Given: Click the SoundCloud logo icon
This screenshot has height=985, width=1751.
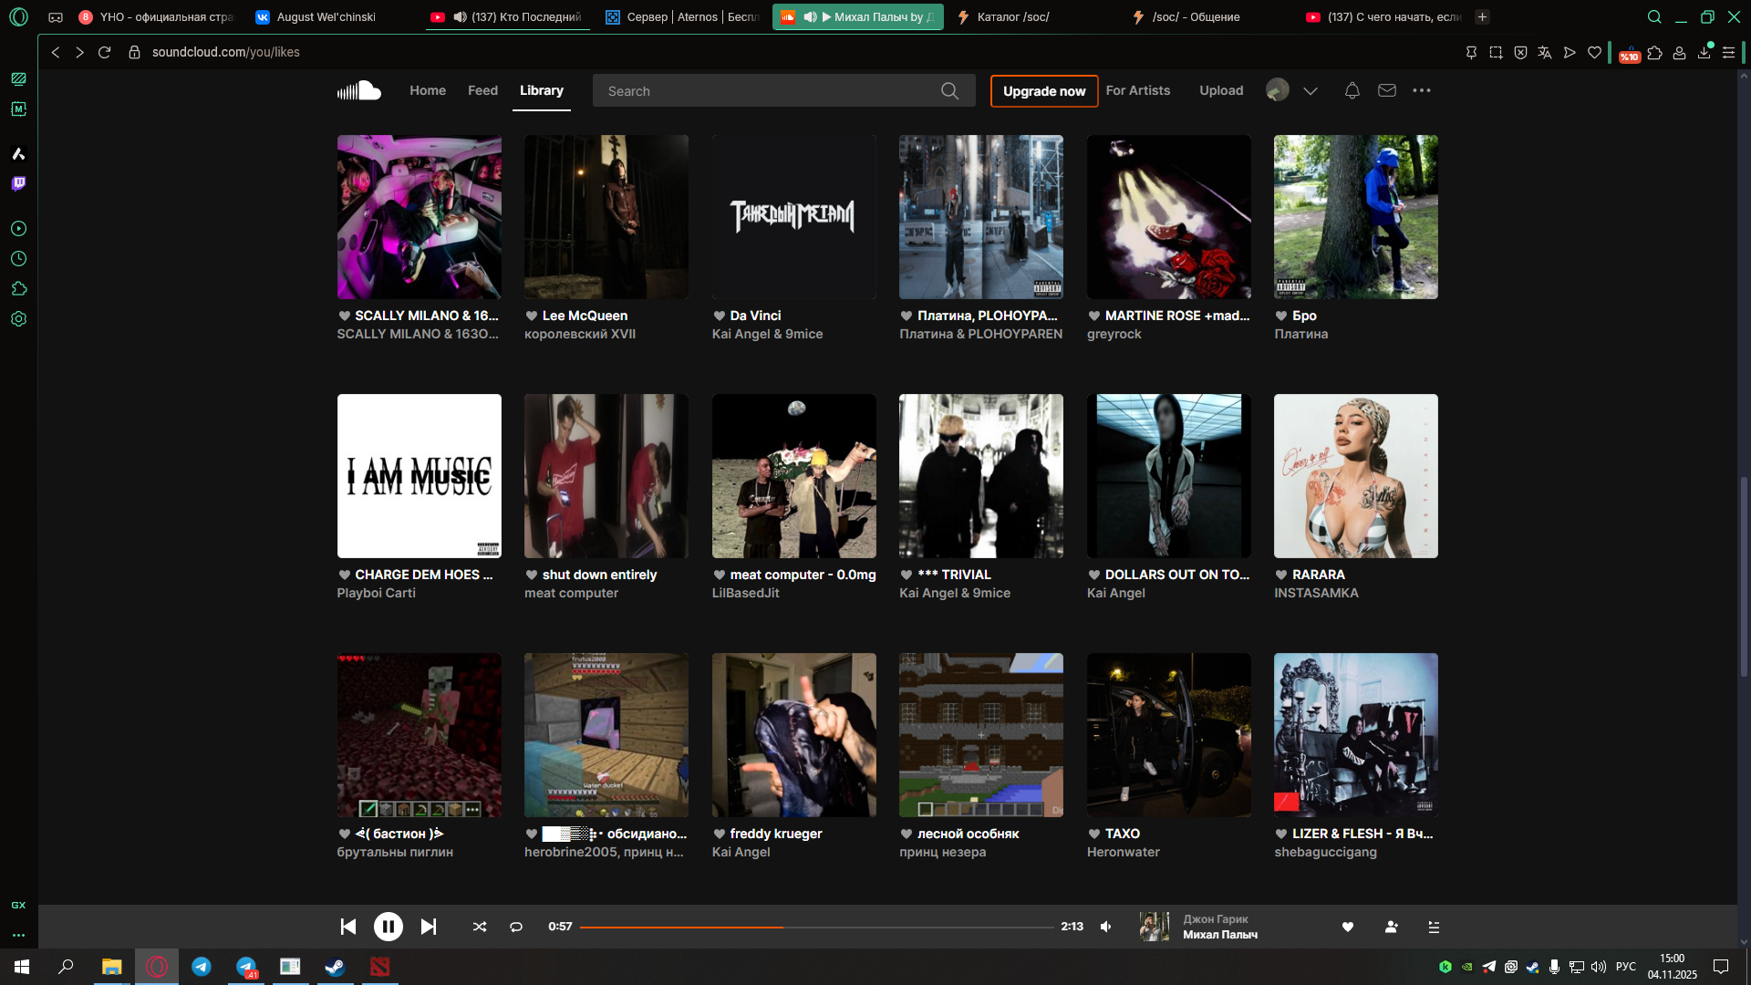Looking at the screenshot, I should coord(359,90).
